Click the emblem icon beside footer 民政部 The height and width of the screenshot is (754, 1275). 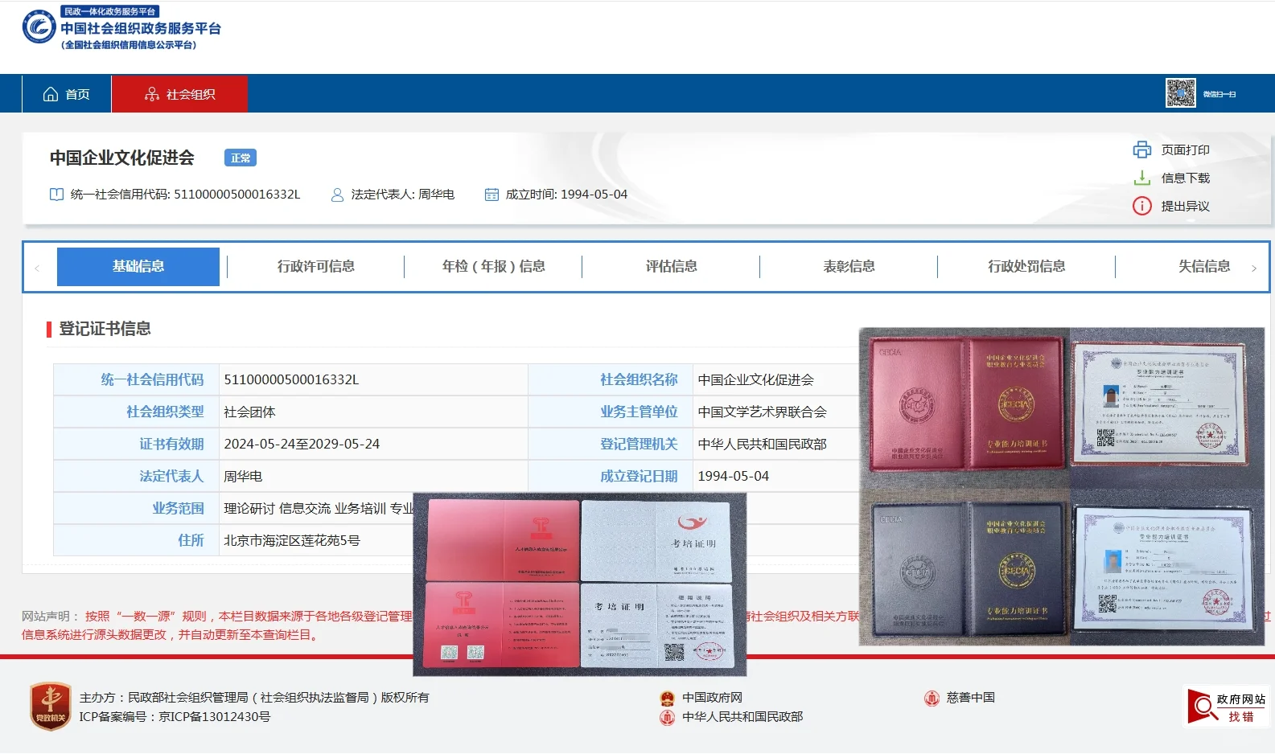667,717
